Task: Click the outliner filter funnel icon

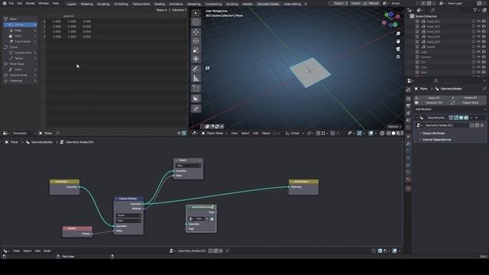Action: (475, 10)
